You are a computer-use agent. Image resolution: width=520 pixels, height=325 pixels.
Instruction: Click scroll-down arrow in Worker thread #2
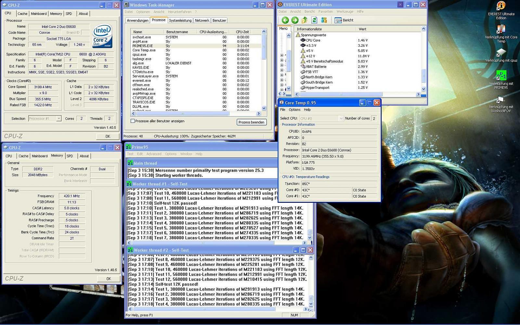coord(310,304)
